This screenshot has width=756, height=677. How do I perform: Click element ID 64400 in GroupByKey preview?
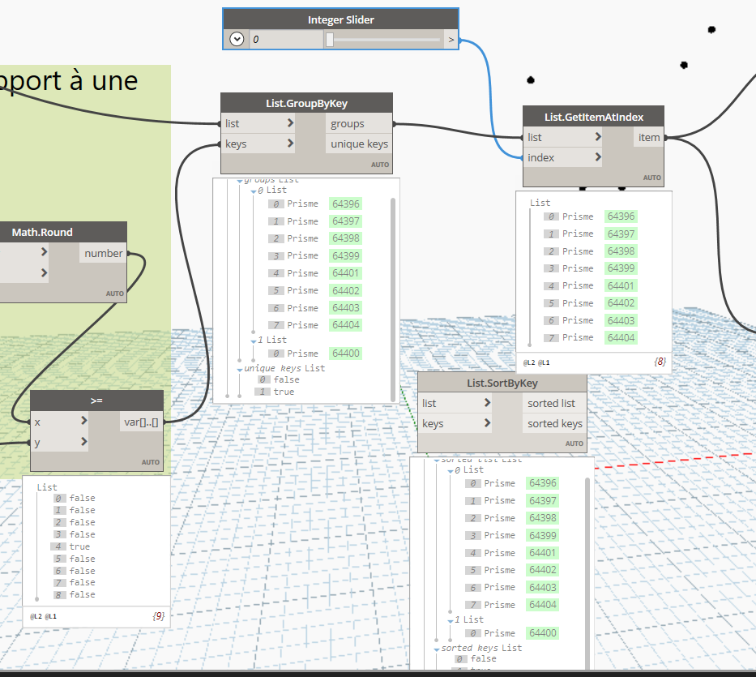coord(346,353)
